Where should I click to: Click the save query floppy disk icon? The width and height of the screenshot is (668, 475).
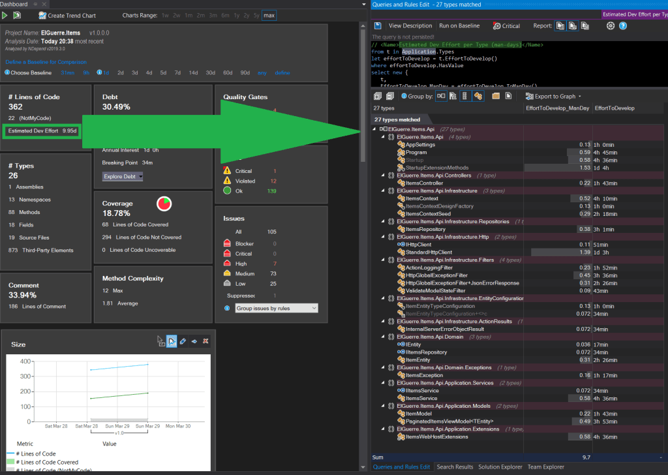click(378, 26)
